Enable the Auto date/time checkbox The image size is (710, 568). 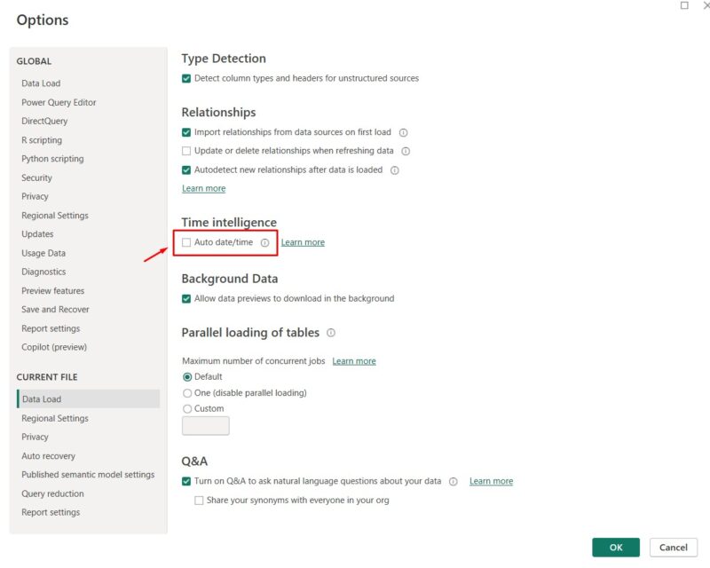pos(186,242)
